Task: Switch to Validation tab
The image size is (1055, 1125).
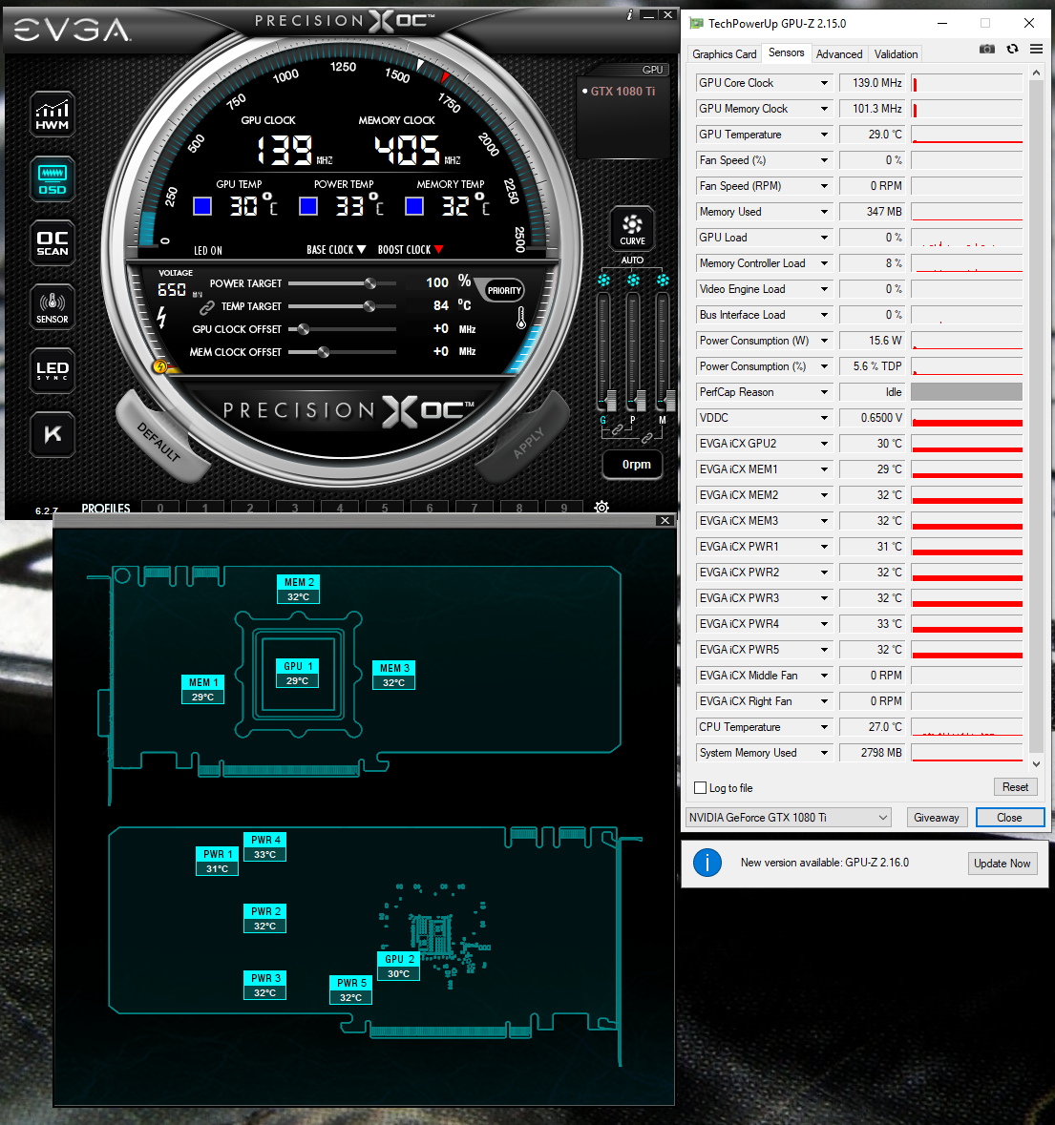Action: (896, 53)
